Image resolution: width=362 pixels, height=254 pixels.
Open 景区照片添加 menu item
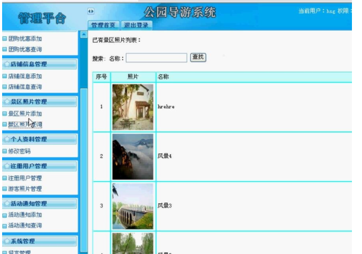[25, 114]
